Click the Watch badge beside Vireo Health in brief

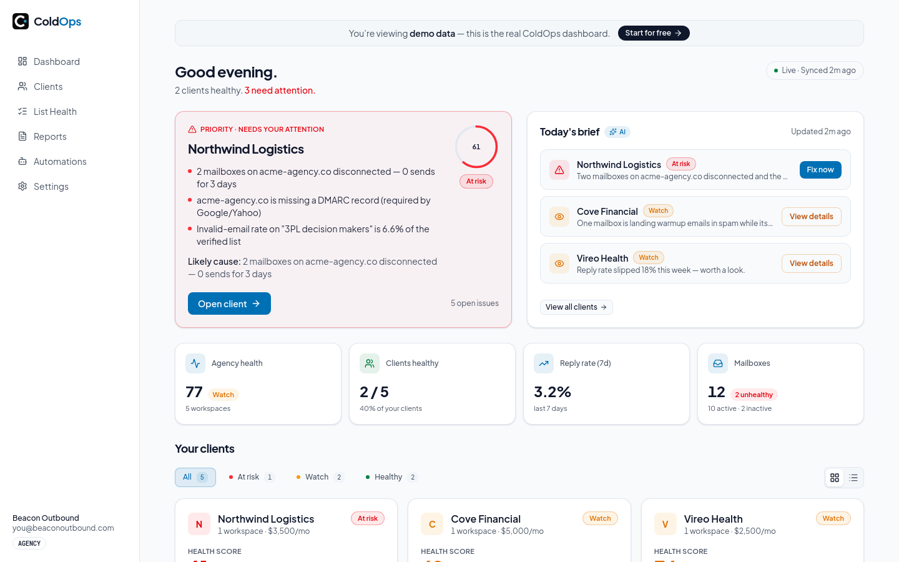(x=649, y=258)
